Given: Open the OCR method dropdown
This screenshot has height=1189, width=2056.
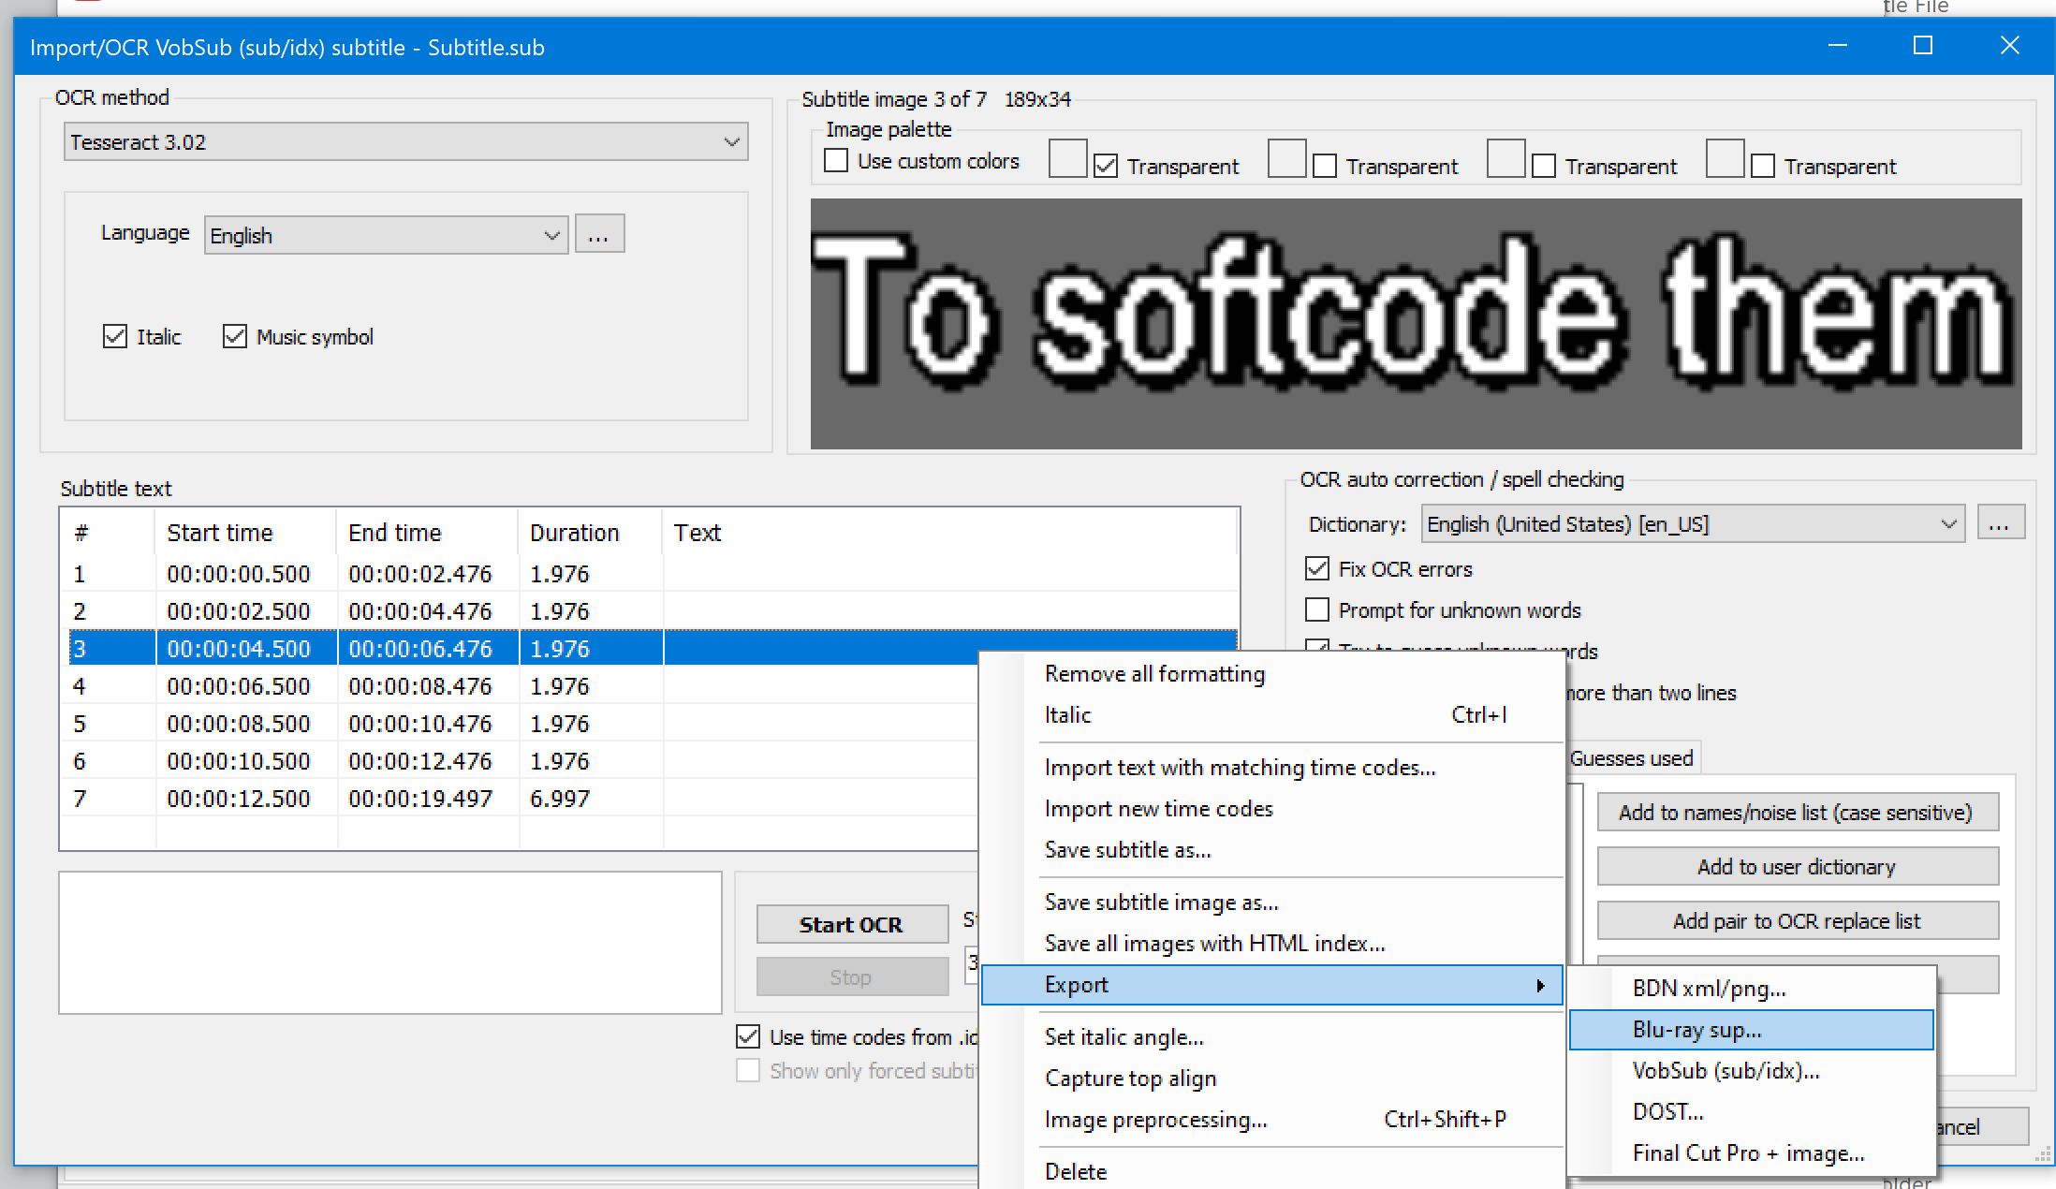Looking at the screenshot, I should (x=405, y=142).
